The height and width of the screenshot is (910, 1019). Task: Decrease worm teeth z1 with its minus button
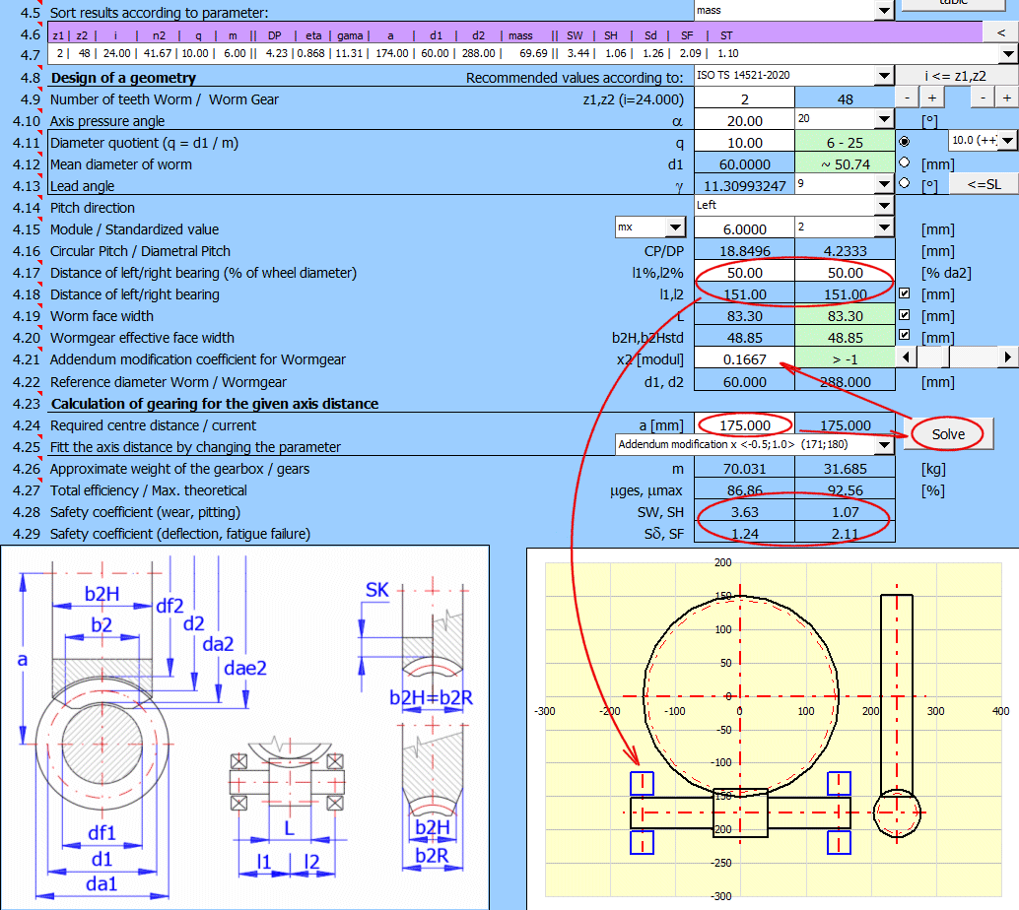point(908,98)
